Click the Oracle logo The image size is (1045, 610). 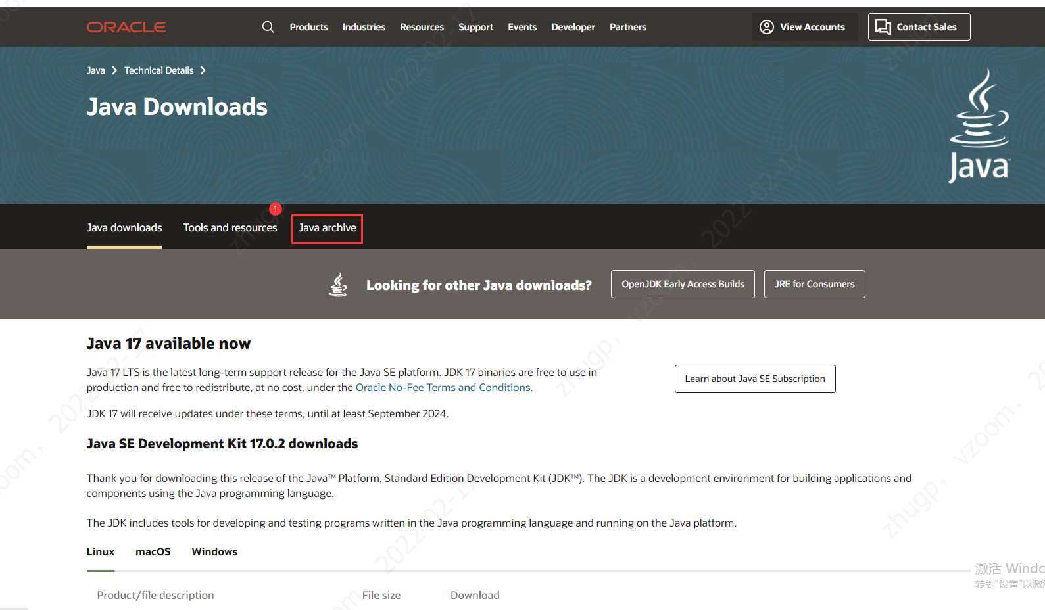(x=126, y=27)
